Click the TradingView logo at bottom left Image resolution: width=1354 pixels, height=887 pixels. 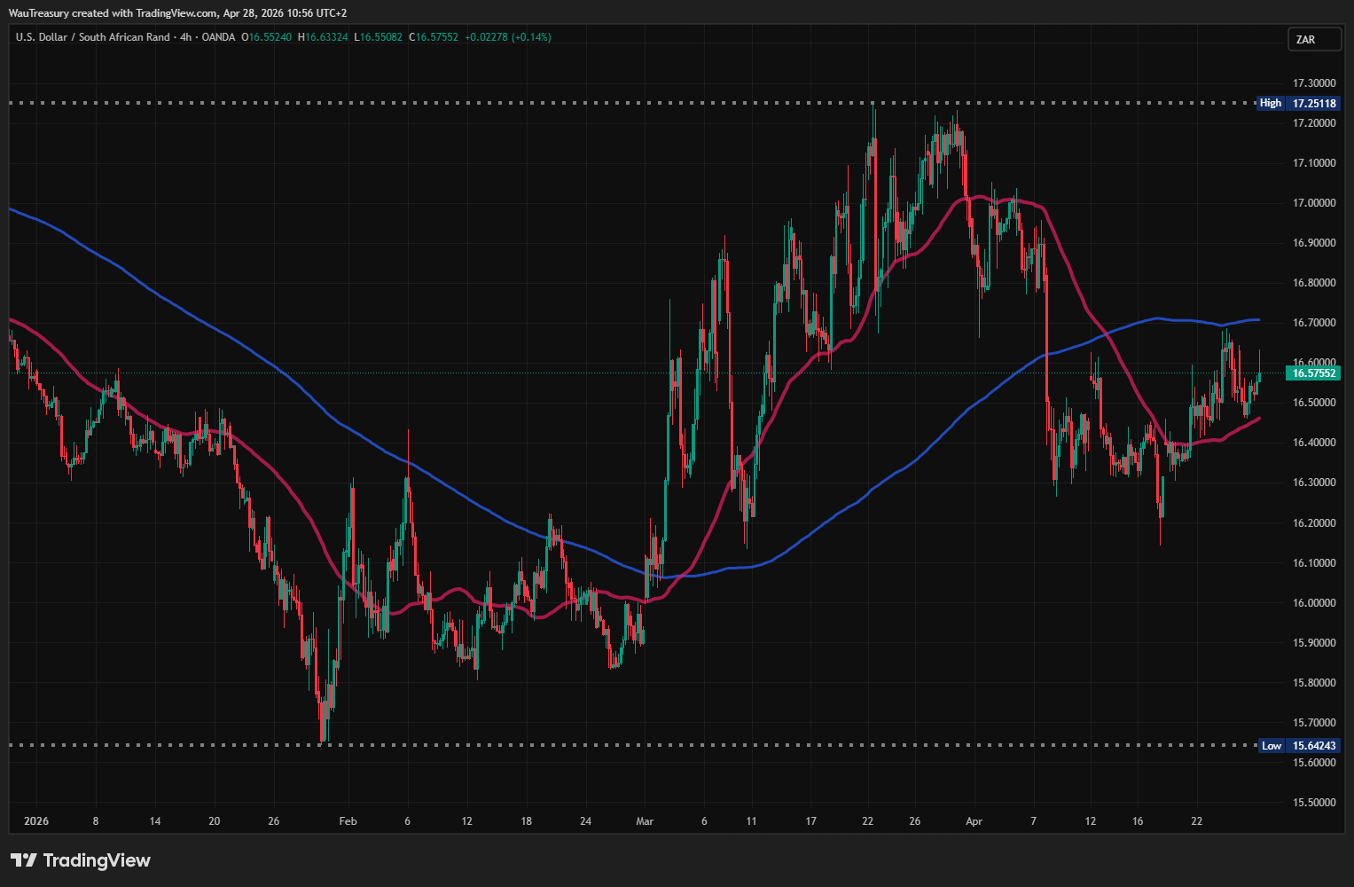coord(81,860)
